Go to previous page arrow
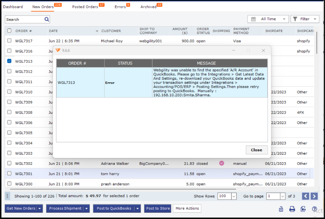 (x=306, y=196)
